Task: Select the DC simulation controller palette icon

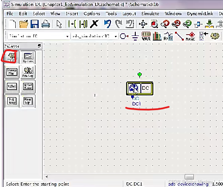Action: 12,57
